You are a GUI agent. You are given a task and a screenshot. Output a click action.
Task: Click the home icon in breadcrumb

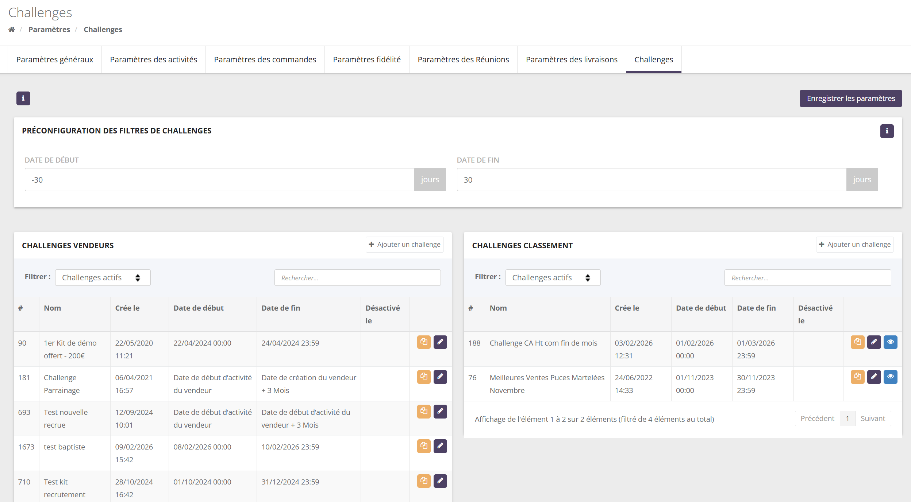coord(12,30)
